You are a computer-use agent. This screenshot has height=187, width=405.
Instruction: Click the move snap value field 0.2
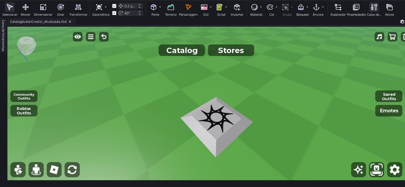click(x=130, y=6)
